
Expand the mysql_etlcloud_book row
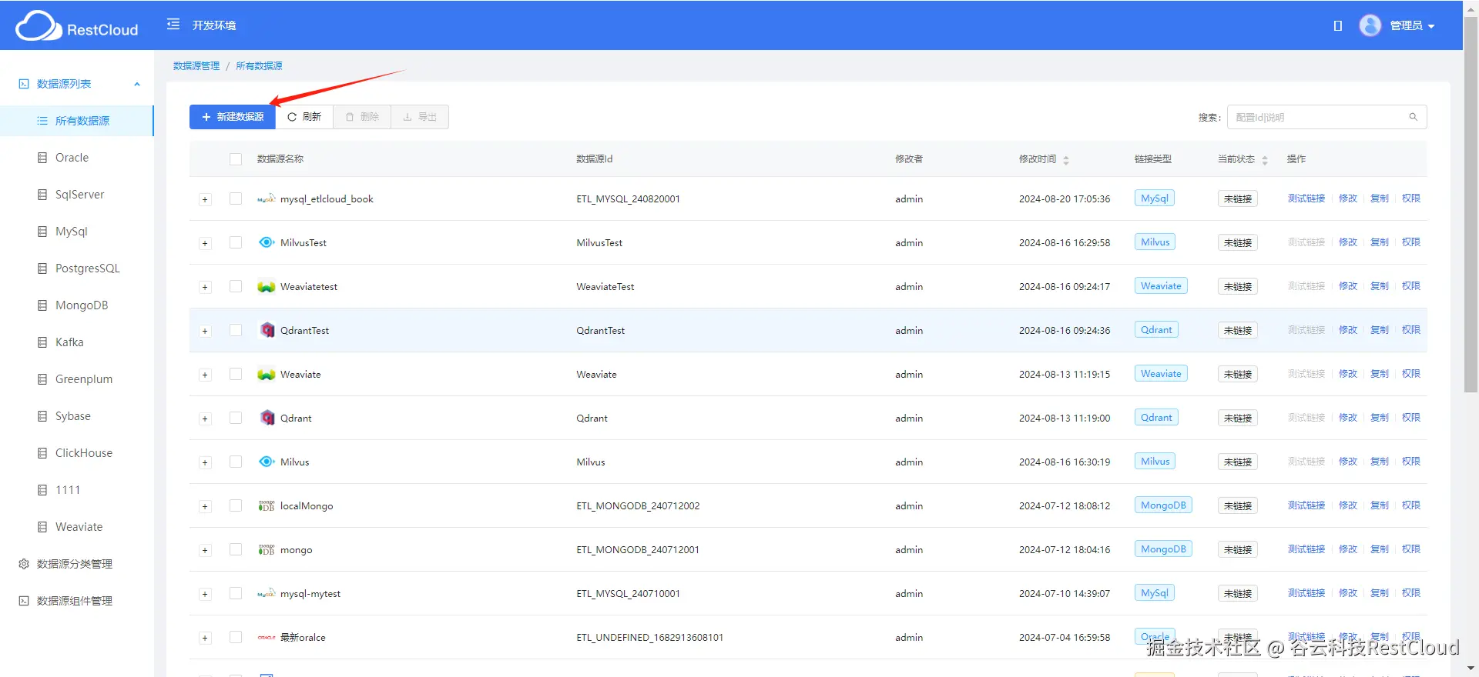tap(205, 199)
